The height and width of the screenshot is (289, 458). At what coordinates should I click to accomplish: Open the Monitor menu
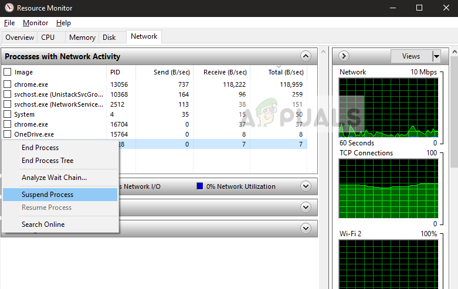pos(35,23)
